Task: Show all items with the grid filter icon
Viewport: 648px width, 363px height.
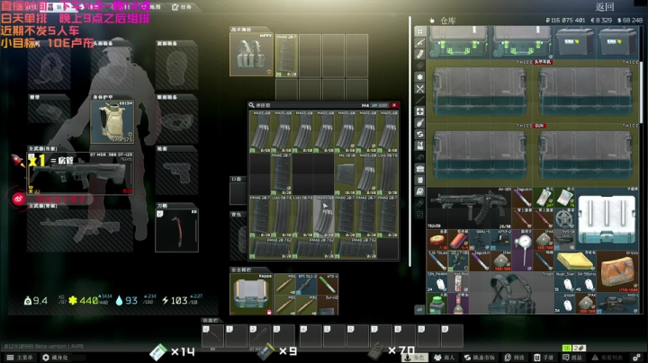Action: [420, 31]
